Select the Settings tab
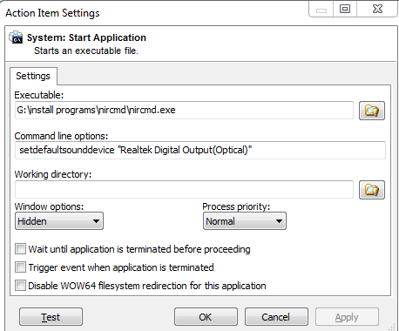This screenshot has width=399, height=331. pyautogui.click(x=33, y=76)
